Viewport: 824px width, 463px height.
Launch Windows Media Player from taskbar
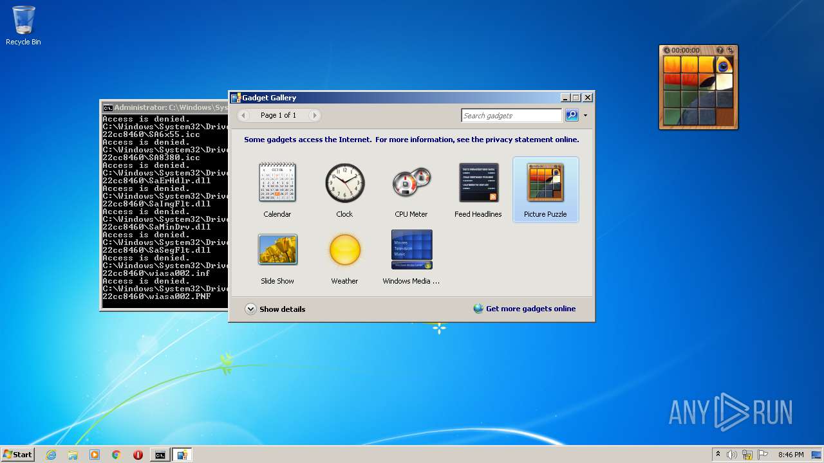(95, 455)
